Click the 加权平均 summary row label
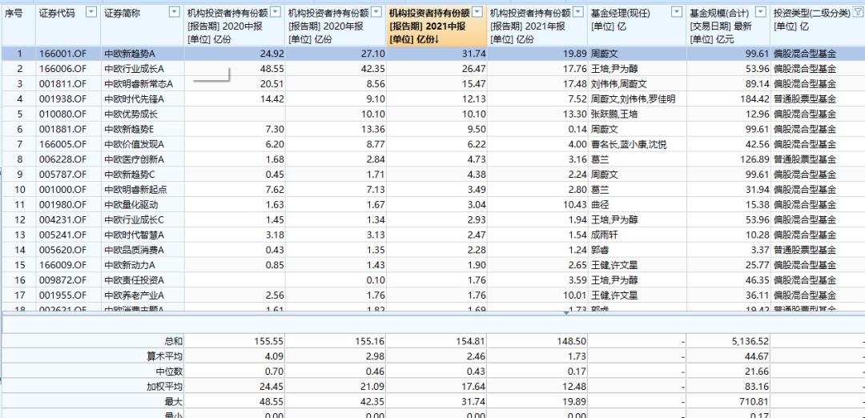Screen dimensions: 865x418 pos(164,387)
